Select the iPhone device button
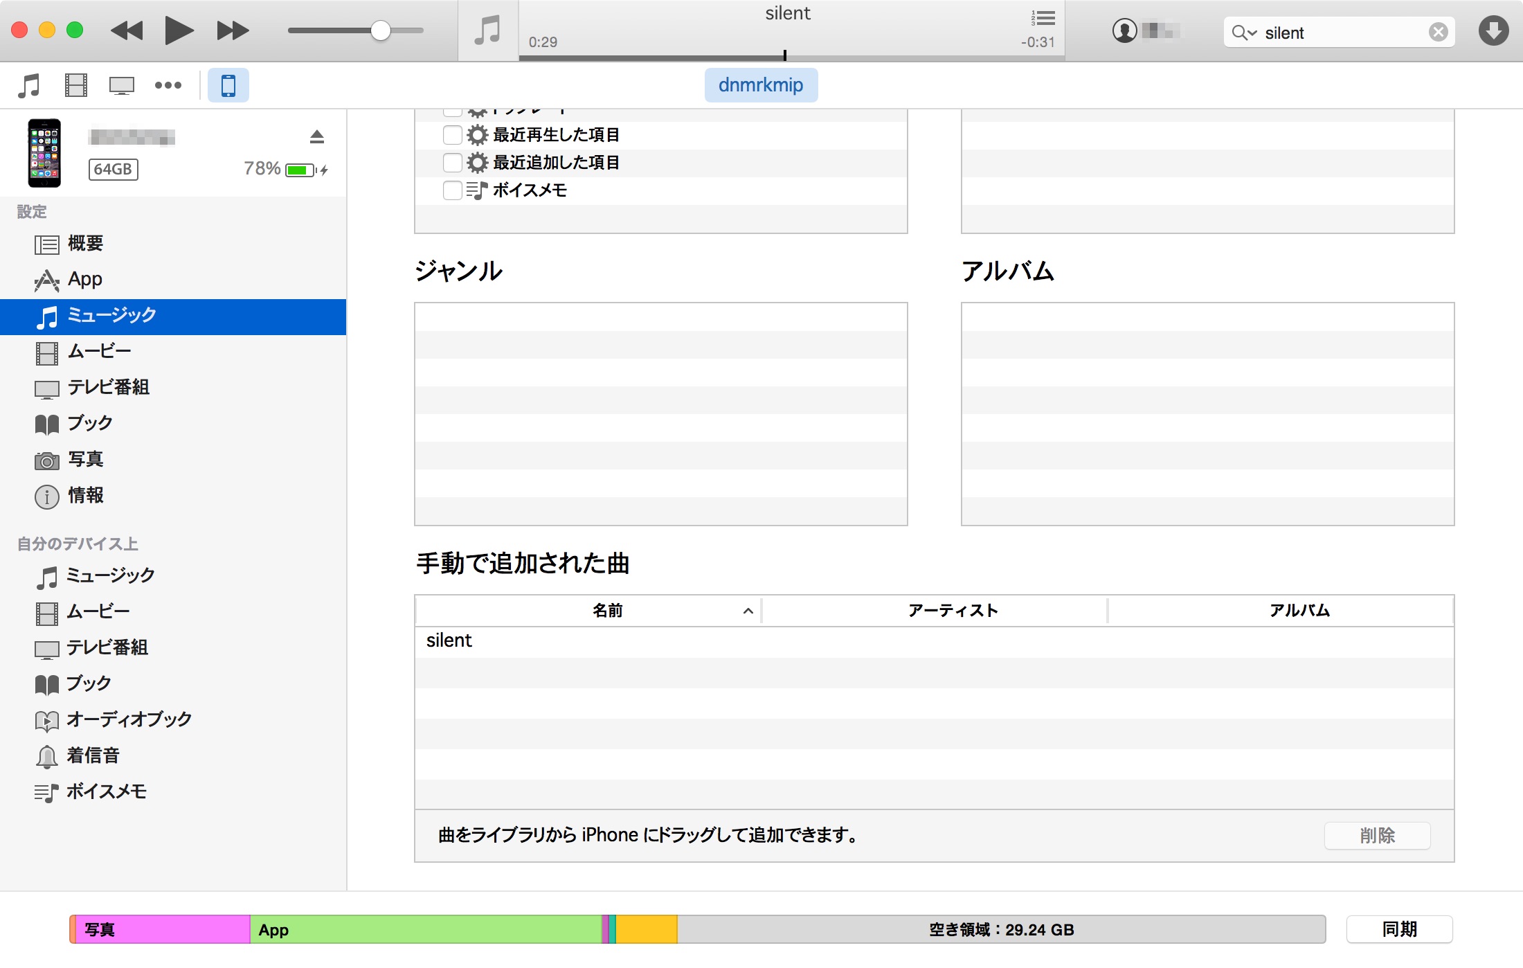The image size is (1523, 968). click(228, 85)
